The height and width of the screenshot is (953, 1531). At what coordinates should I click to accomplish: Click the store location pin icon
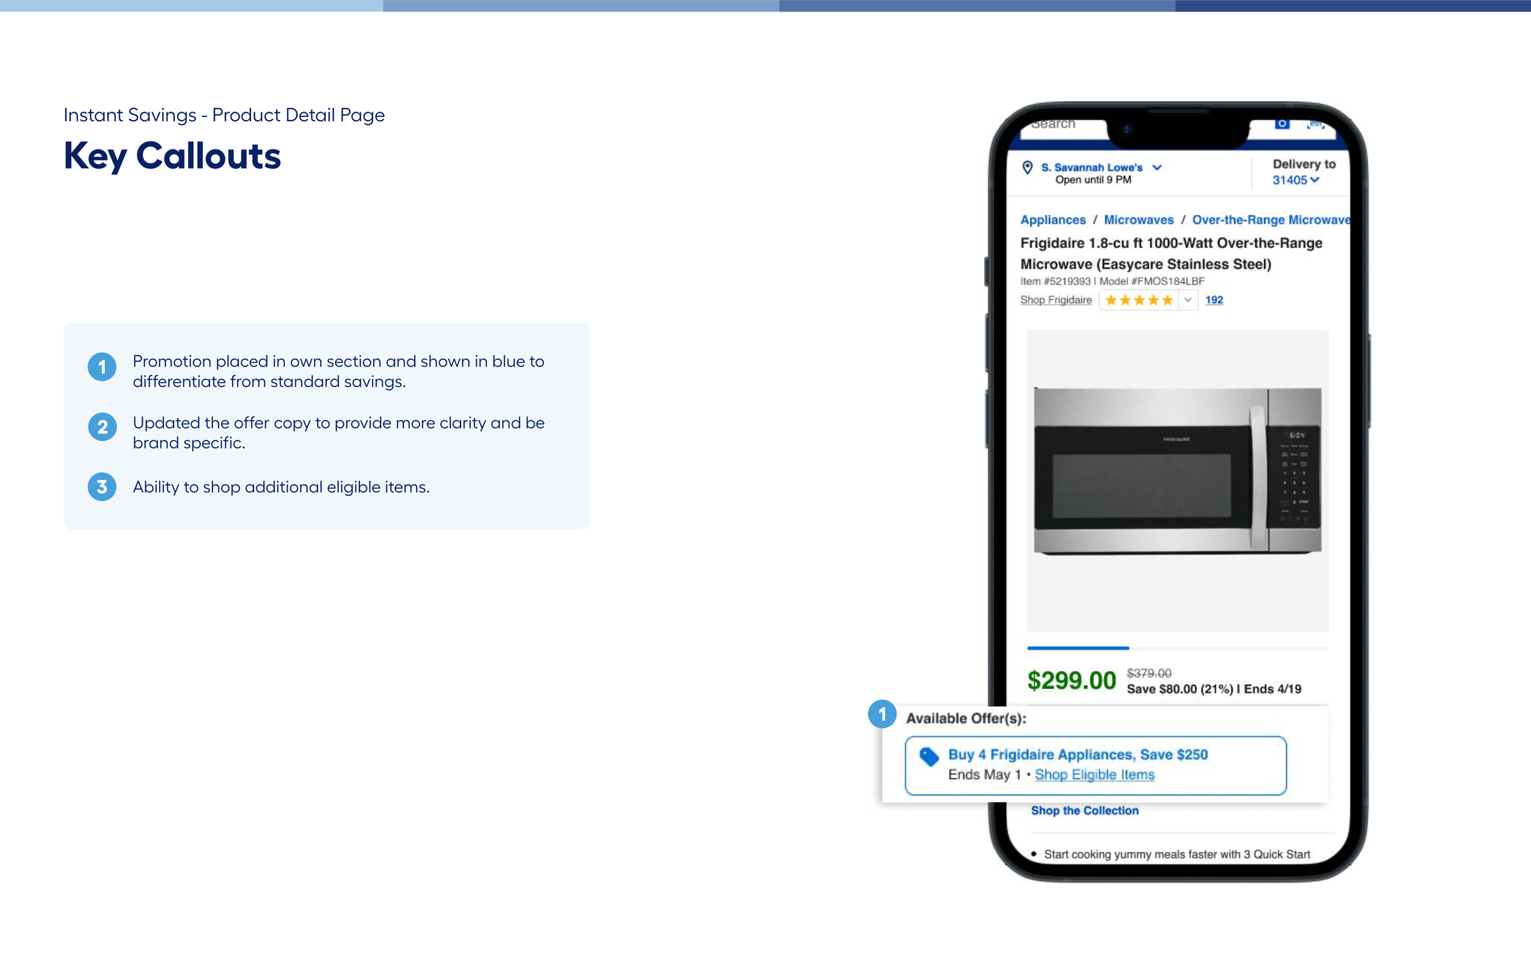pos(1026,167)
